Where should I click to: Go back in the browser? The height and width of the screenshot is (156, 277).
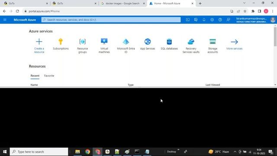[4, 11]
